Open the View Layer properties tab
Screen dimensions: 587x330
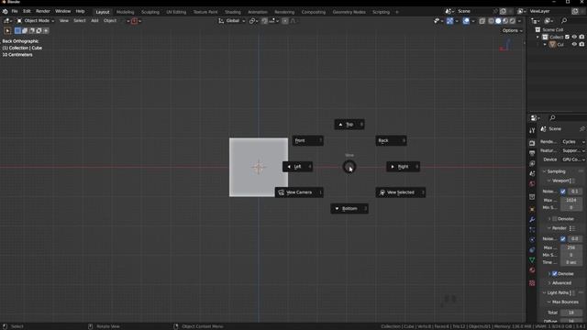tap(532, 163)
